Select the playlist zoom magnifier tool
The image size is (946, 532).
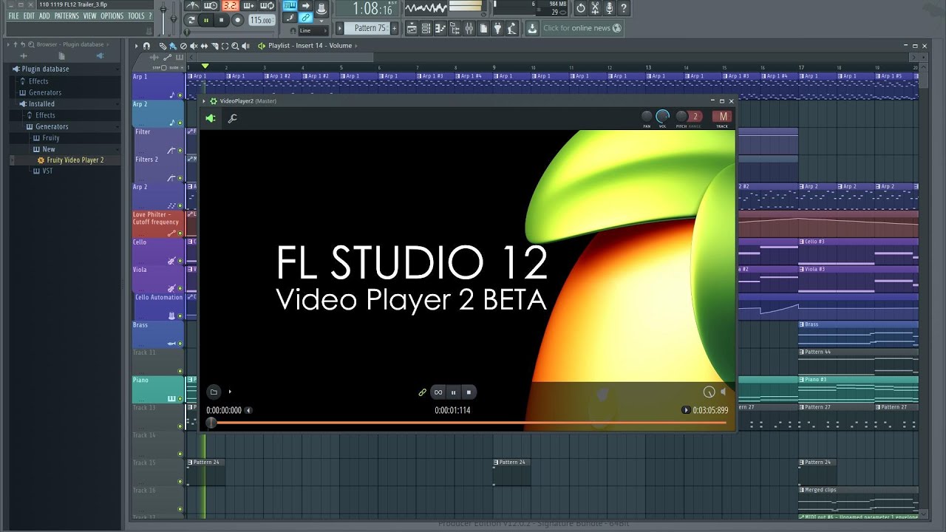point(235,46)
